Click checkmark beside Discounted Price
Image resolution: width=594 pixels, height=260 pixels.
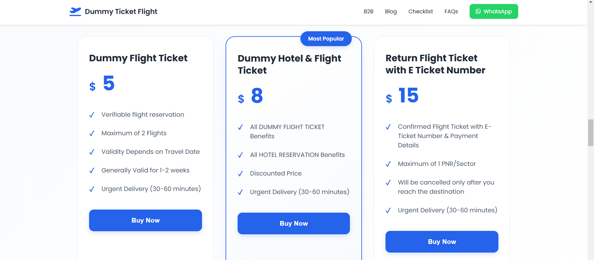tap(240, 174)
